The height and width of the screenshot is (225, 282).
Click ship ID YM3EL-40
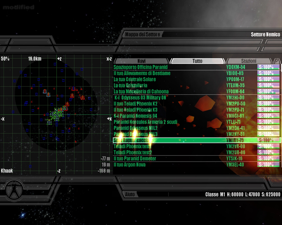point(235,165)
